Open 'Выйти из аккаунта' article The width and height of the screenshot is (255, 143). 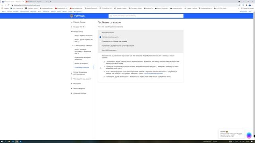click(x=81, y=64)
